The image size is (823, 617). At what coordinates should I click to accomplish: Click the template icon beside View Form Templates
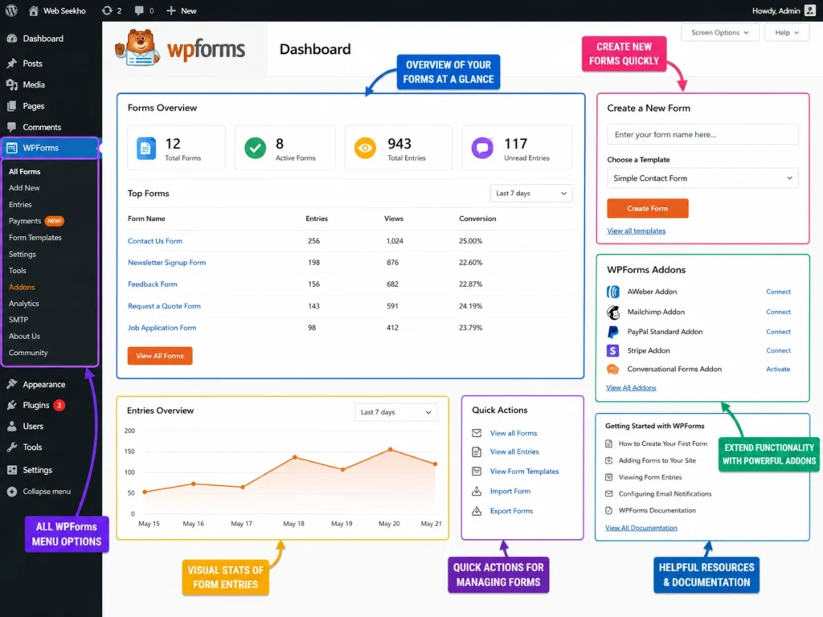coord(477,471)
